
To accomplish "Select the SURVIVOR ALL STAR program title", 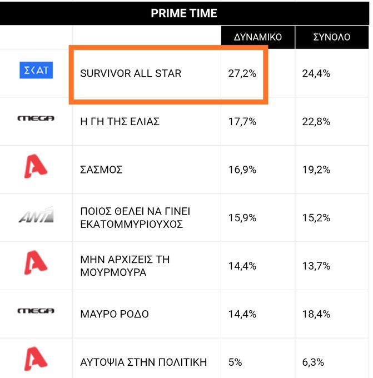I will 131,73.
